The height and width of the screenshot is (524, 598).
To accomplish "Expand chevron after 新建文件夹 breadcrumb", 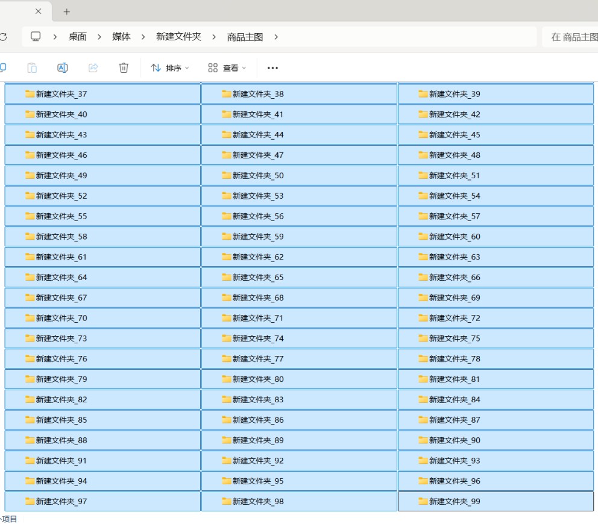I will coord(214,37).
